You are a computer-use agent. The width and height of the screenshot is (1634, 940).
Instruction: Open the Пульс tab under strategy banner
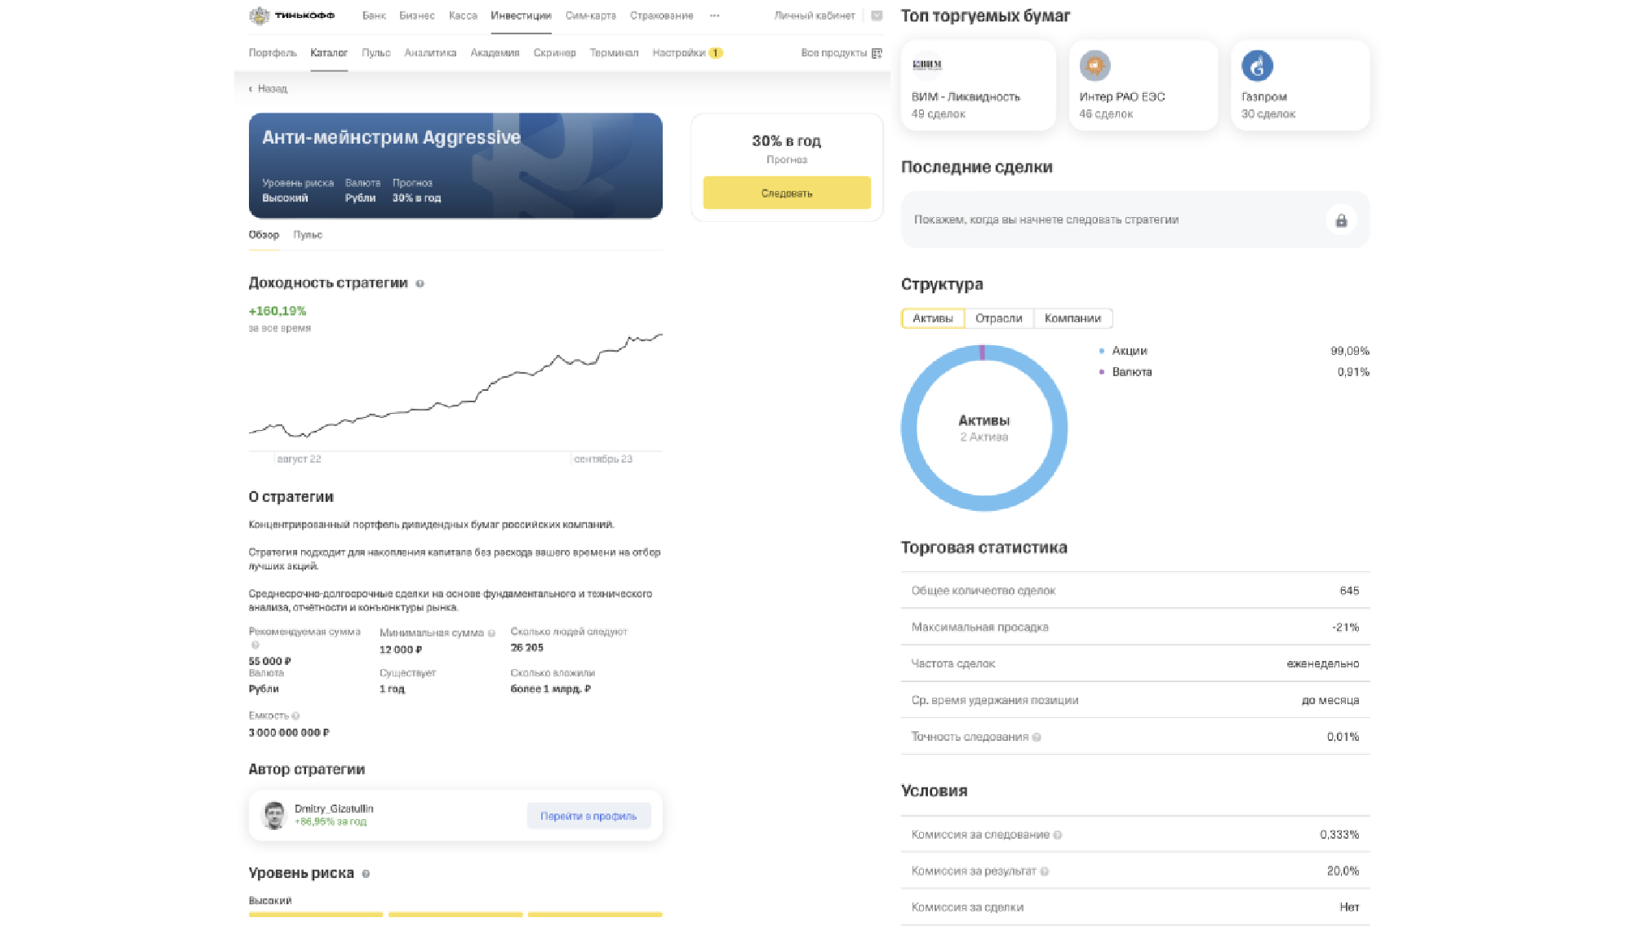[x=308, y=235]
